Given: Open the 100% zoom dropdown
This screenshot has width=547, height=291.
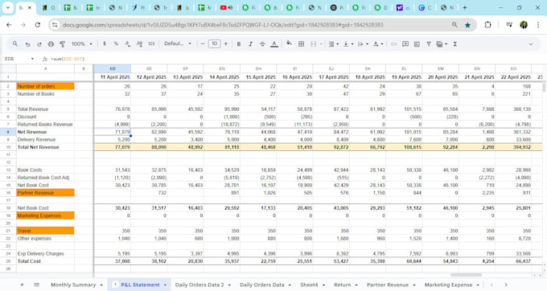Looking at the screenshot, I should click(82, 44).
